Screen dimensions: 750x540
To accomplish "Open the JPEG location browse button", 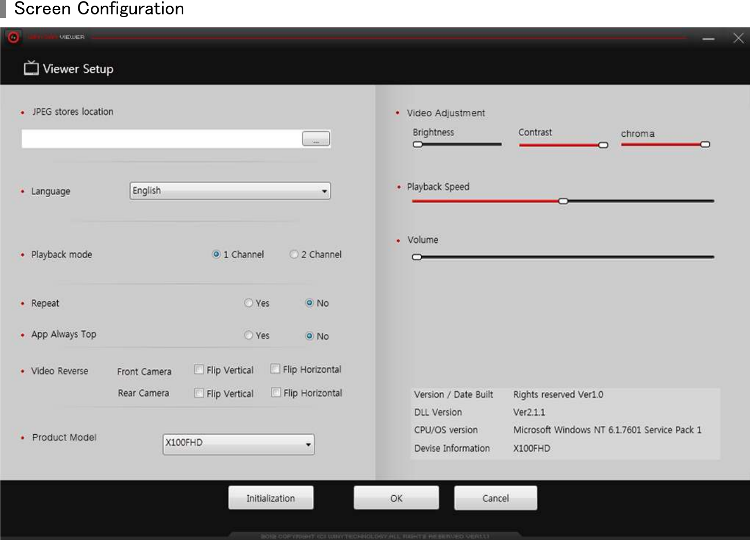I will [x=316, y=139].
